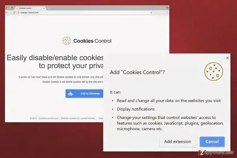Click the back arrow in browser toolbar
This screenshot has width=237, height=158.
click(7, 12)
